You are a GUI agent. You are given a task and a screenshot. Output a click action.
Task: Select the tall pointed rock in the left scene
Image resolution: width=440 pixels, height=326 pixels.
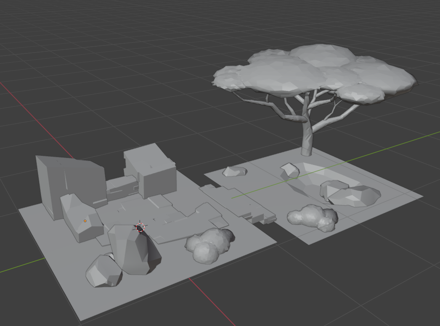tap(135, 248)
